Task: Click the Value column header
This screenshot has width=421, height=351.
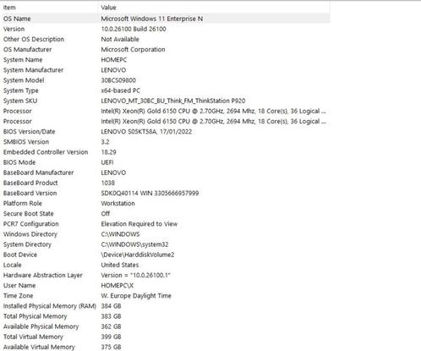Action: tap(108, 8)
